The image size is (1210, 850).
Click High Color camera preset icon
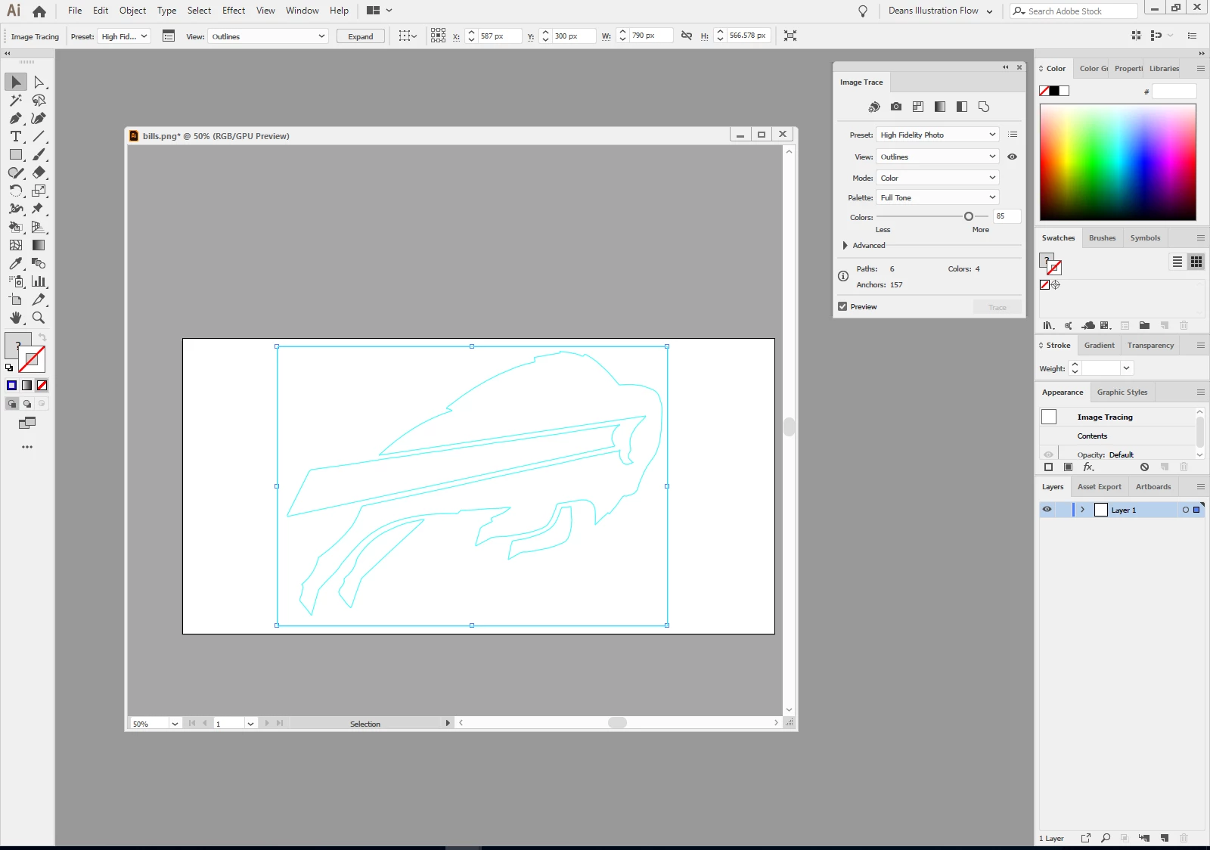coord(896,107)
